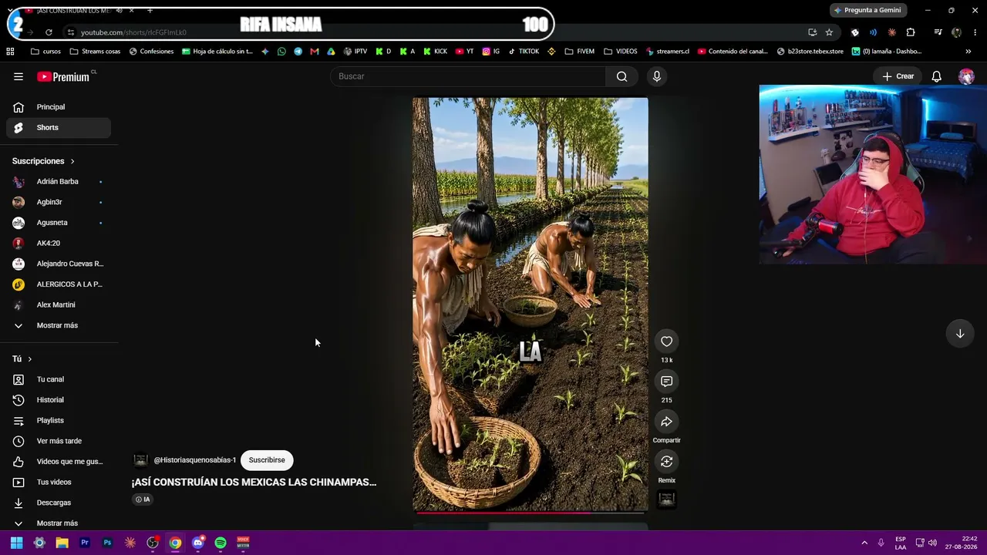Remix this Short

666,462
